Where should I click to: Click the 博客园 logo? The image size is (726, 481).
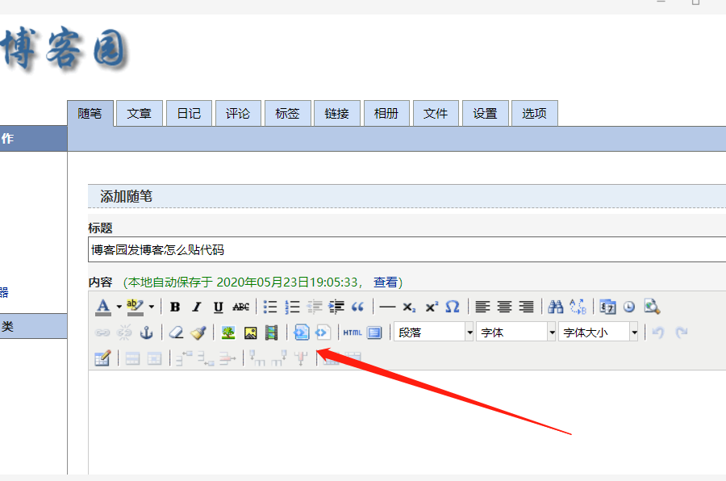(64, 49)
